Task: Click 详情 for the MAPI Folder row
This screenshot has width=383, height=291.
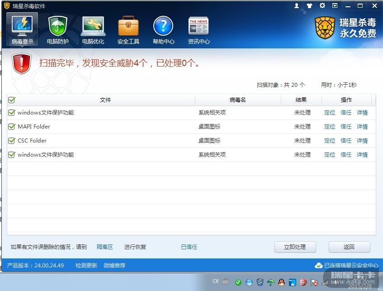Action: (x=362, y=127)
